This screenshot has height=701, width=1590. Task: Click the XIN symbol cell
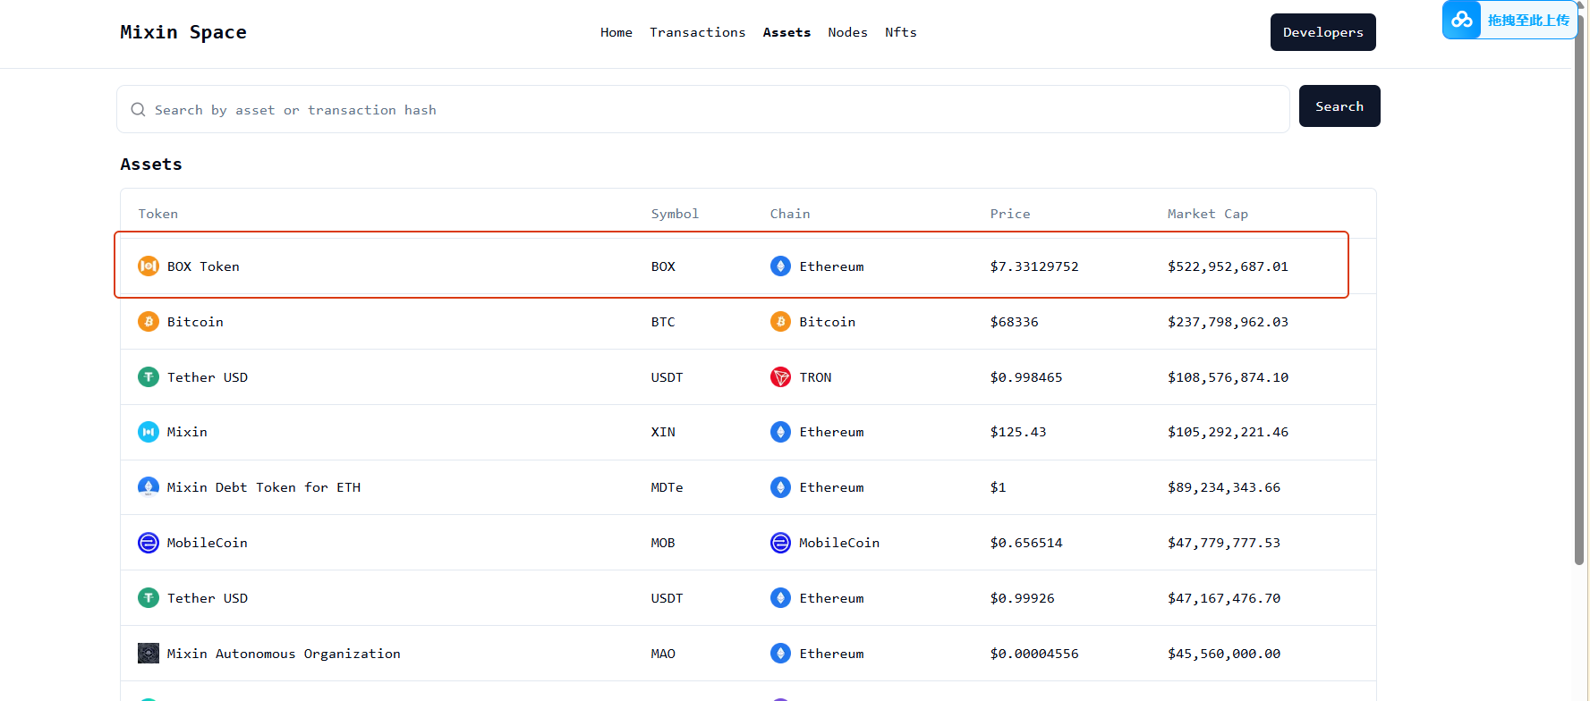pyautogui.click(x=663, y=432)
